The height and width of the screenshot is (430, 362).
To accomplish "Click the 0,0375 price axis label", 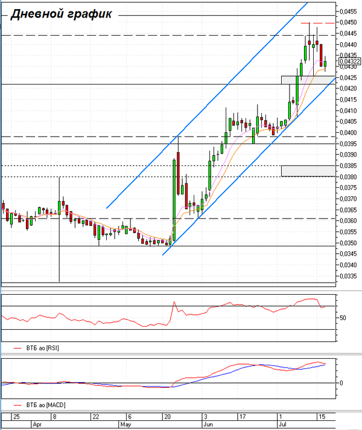I will tap(348, 188).
